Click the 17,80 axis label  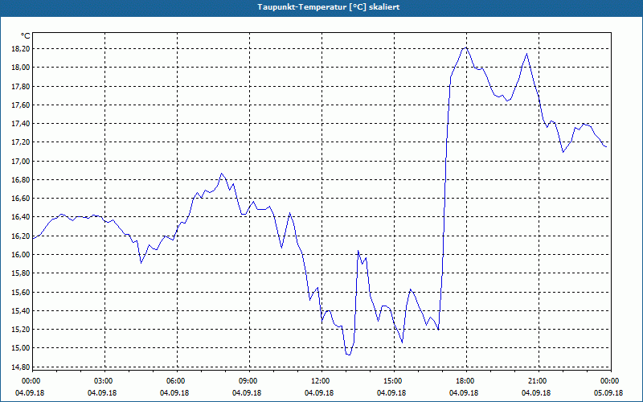click(x=23, y=87)
